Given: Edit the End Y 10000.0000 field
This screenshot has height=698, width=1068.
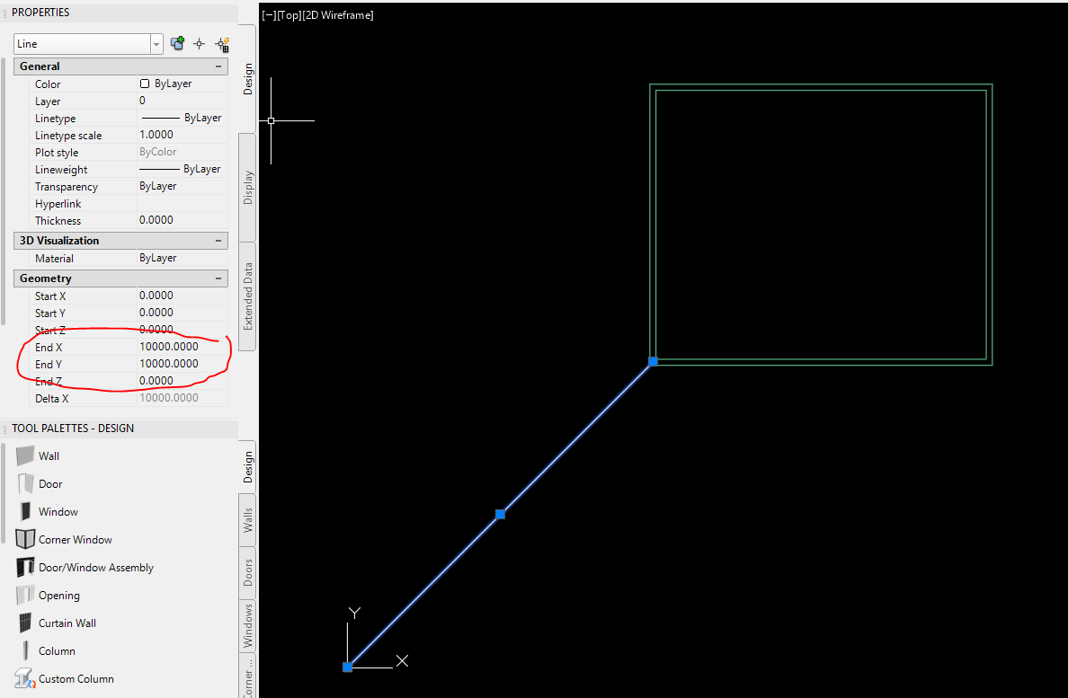Looking at the screenshot, I should click(x=182, y=363).
